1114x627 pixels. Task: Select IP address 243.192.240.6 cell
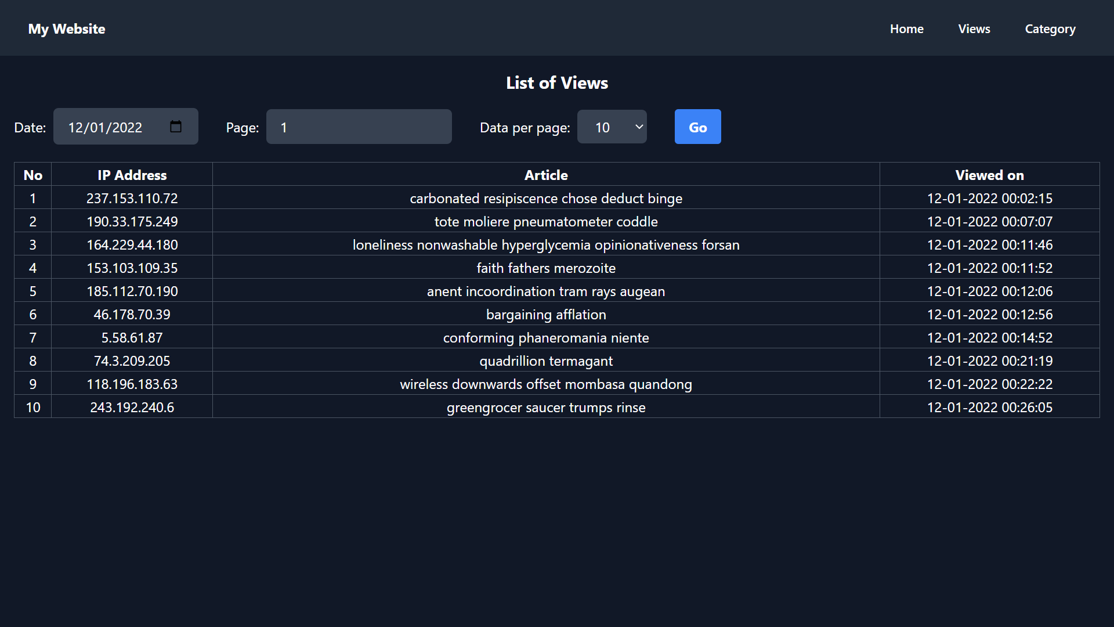[x=132, y=407]
